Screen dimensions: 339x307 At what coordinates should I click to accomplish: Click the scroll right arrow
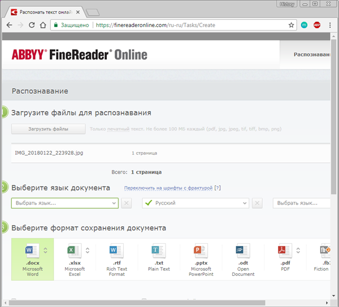327,302
